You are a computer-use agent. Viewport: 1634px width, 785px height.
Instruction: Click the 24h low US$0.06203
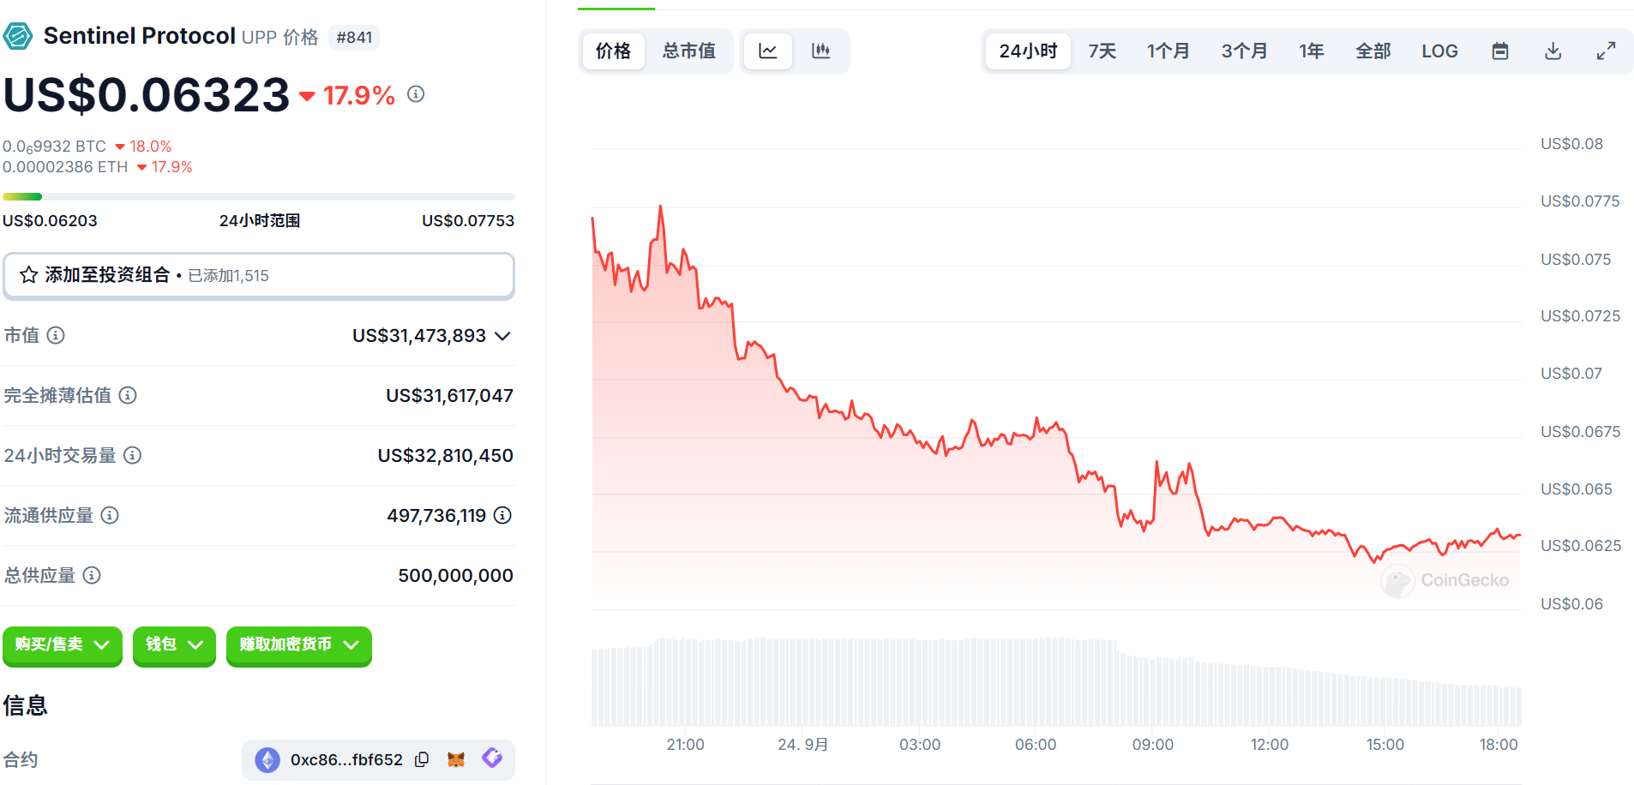[x=50, y=220]
